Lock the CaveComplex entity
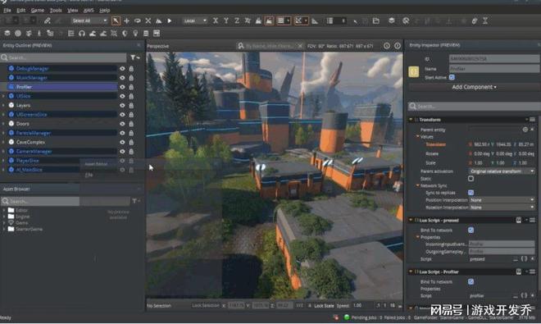Screen dimensions: 541x324 [131, 142]
